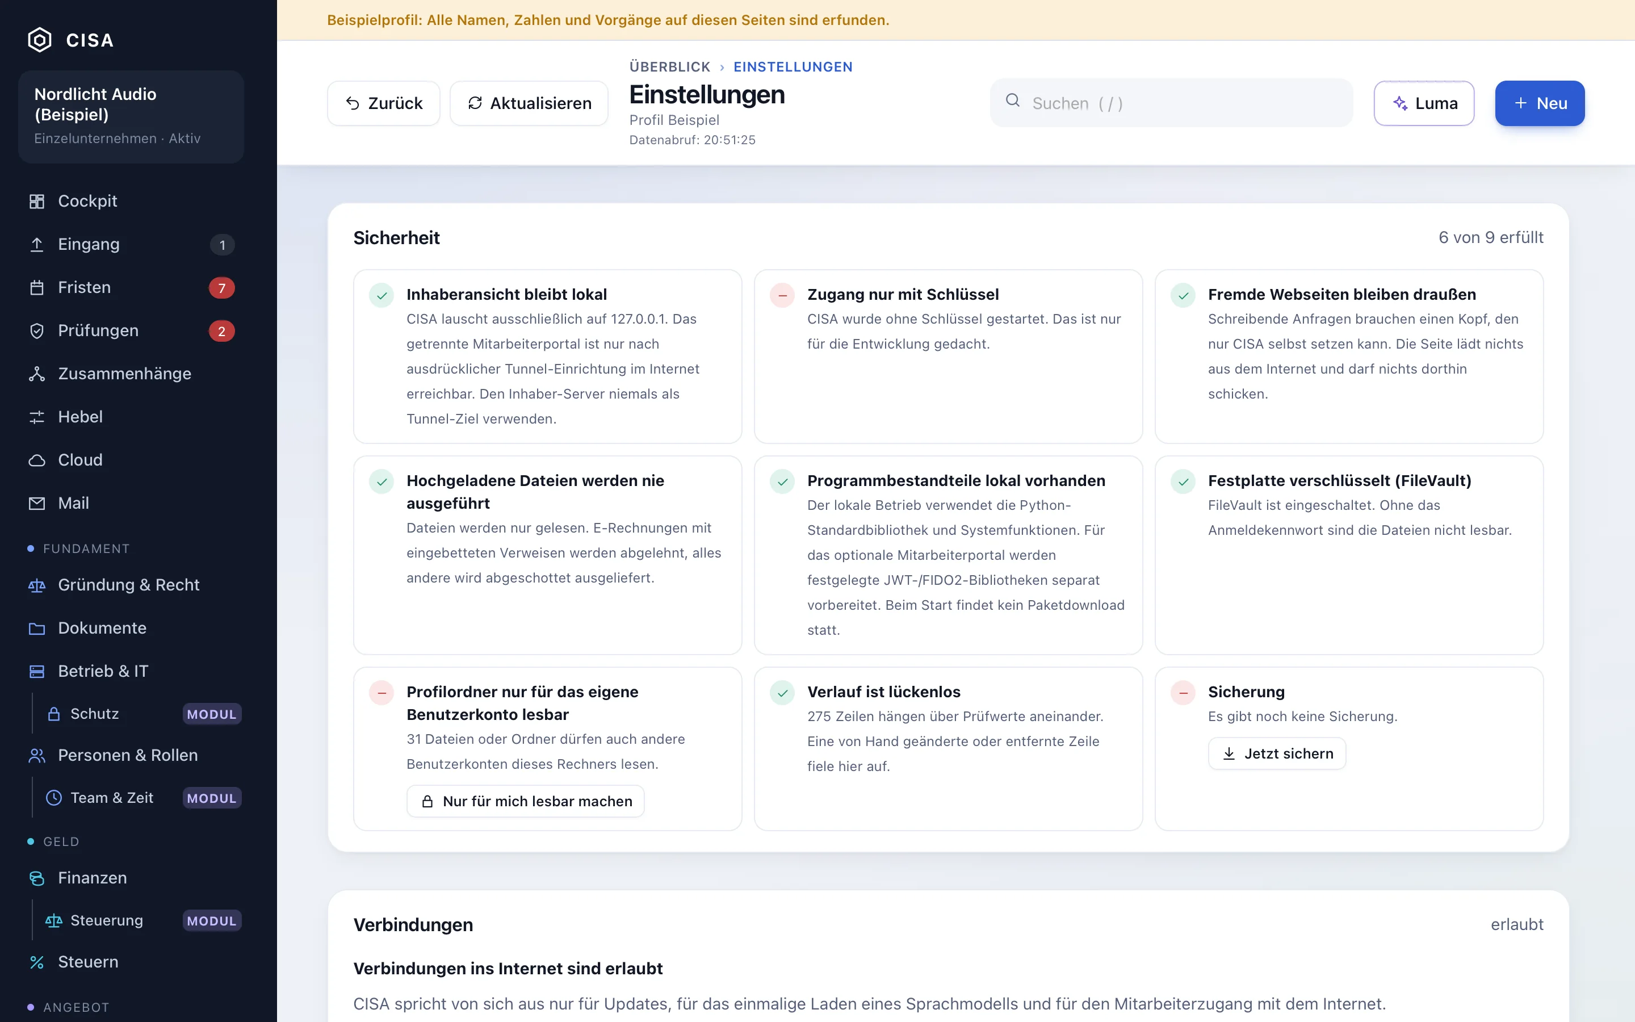Click Nur für mich lesbar machen
The height and width of the screenshot is (1022, 1635).
[x=526, y=801]
